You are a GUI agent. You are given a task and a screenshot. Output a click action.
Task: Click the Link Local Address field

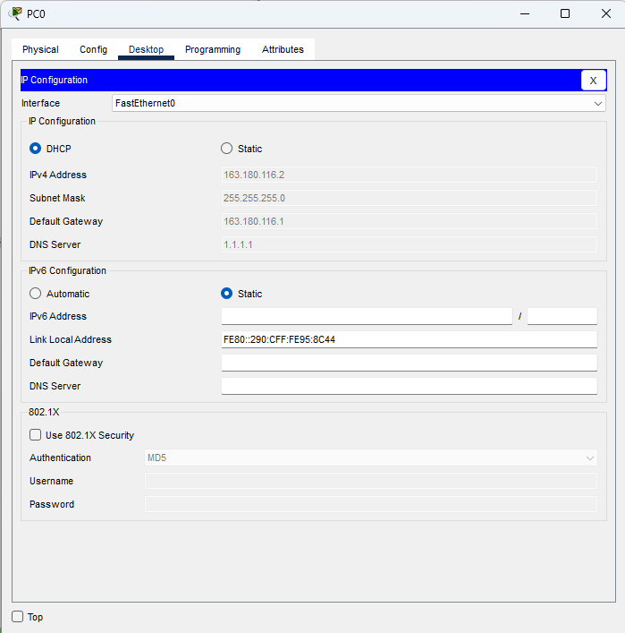[x=409, y=339]
